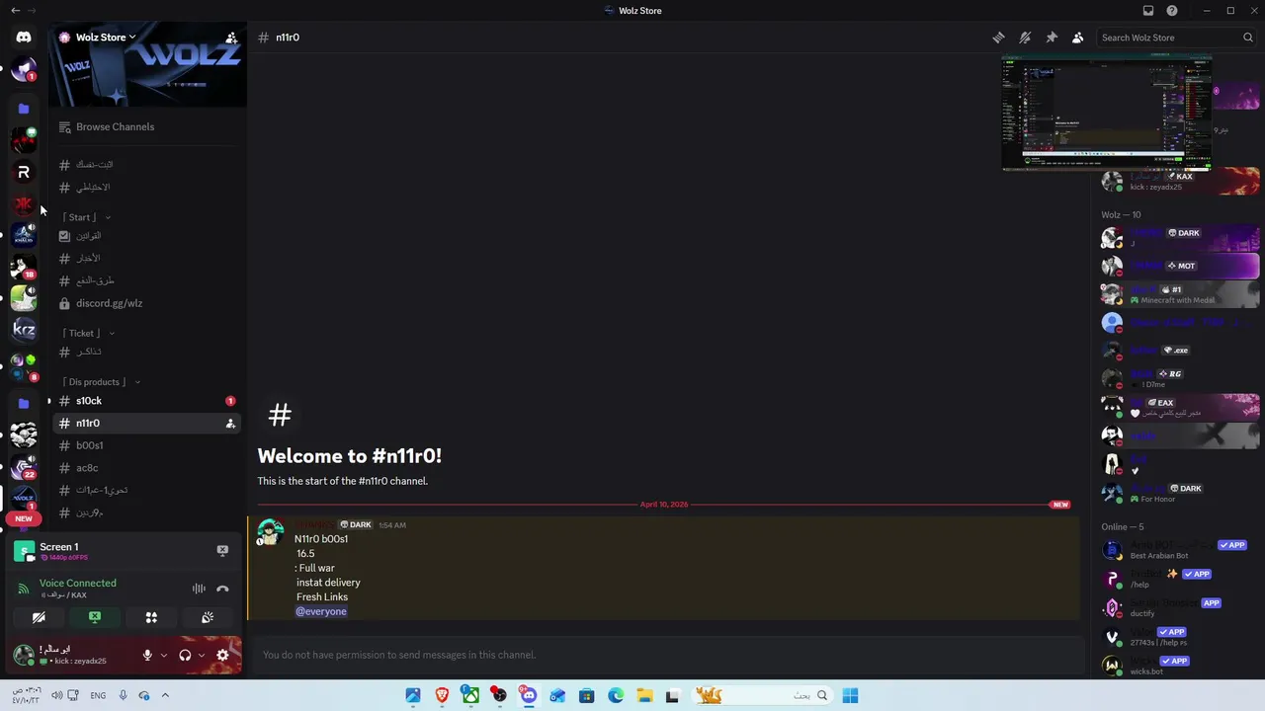The image size is (1265, 711).
Task: Open the Best Arabian Bot member
Action: point(1181,549)
